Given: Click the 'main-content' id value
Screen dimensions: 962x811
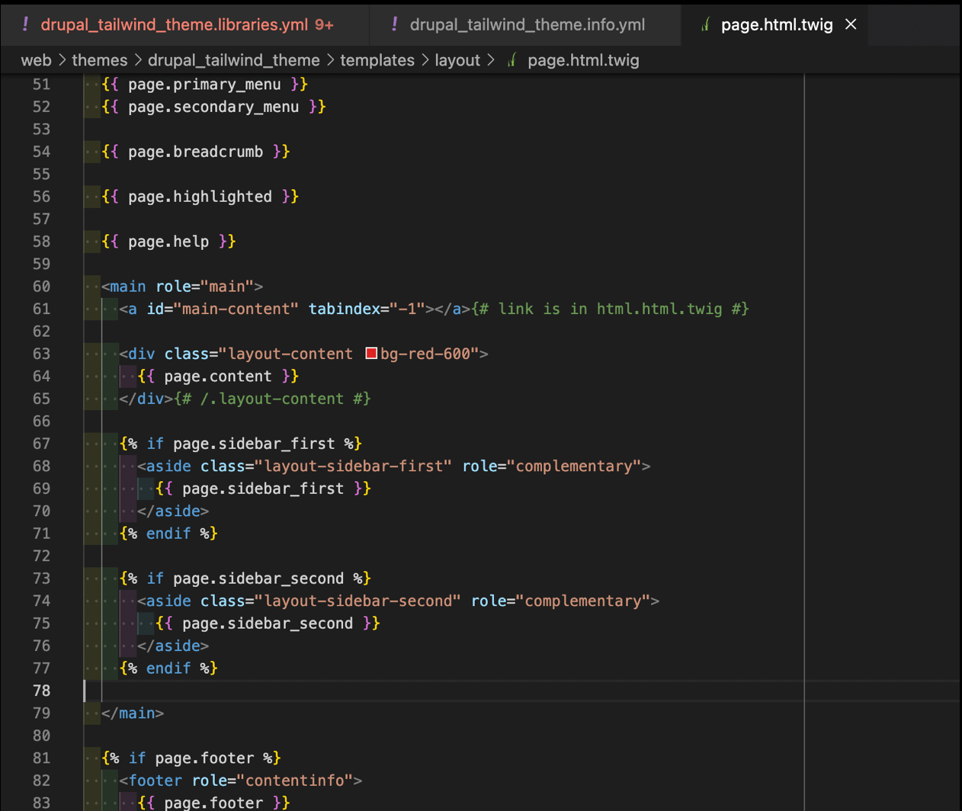Looking at the screenshot, I should pos(236,309).
